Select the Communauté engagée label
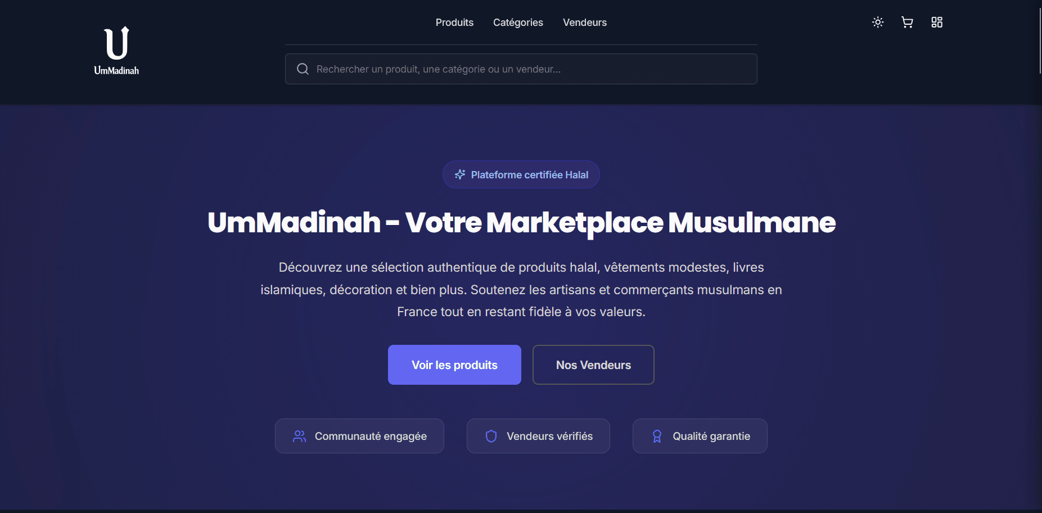 [371, 436]
